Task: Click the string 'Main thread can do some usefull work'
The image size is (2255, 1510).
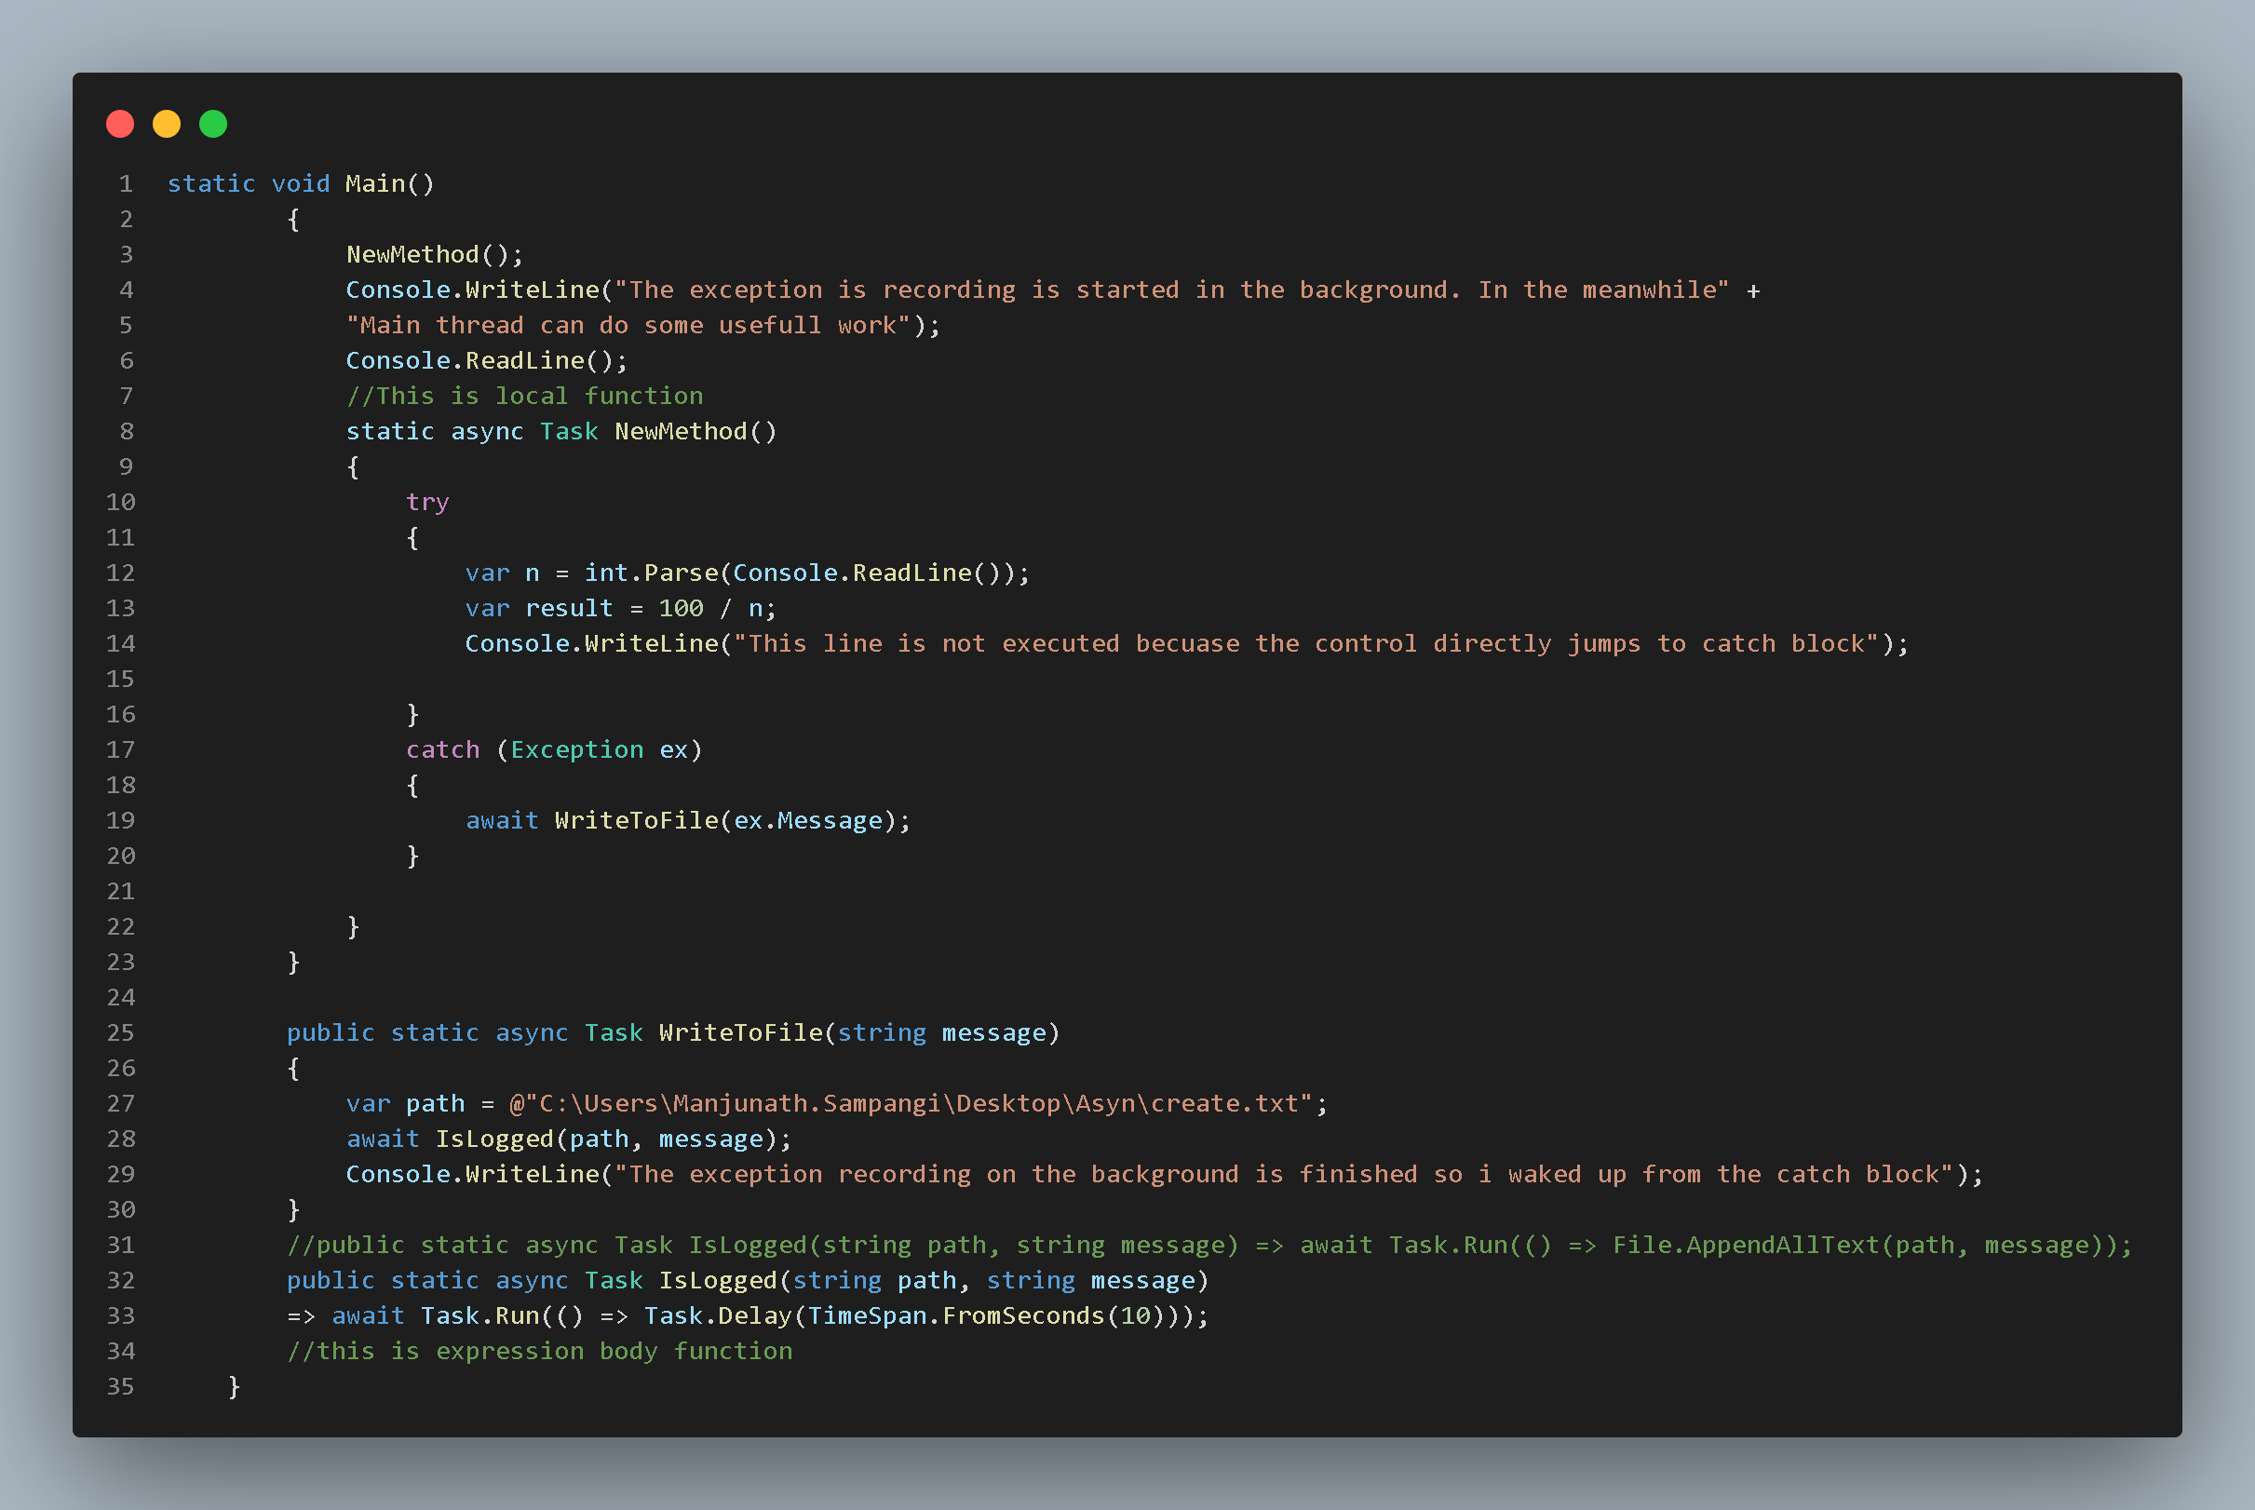Action: click(628, 326)
